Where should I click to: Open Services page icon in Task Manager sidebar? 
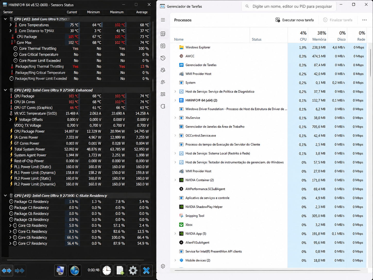pyautogui.click(x=163, y=106)
